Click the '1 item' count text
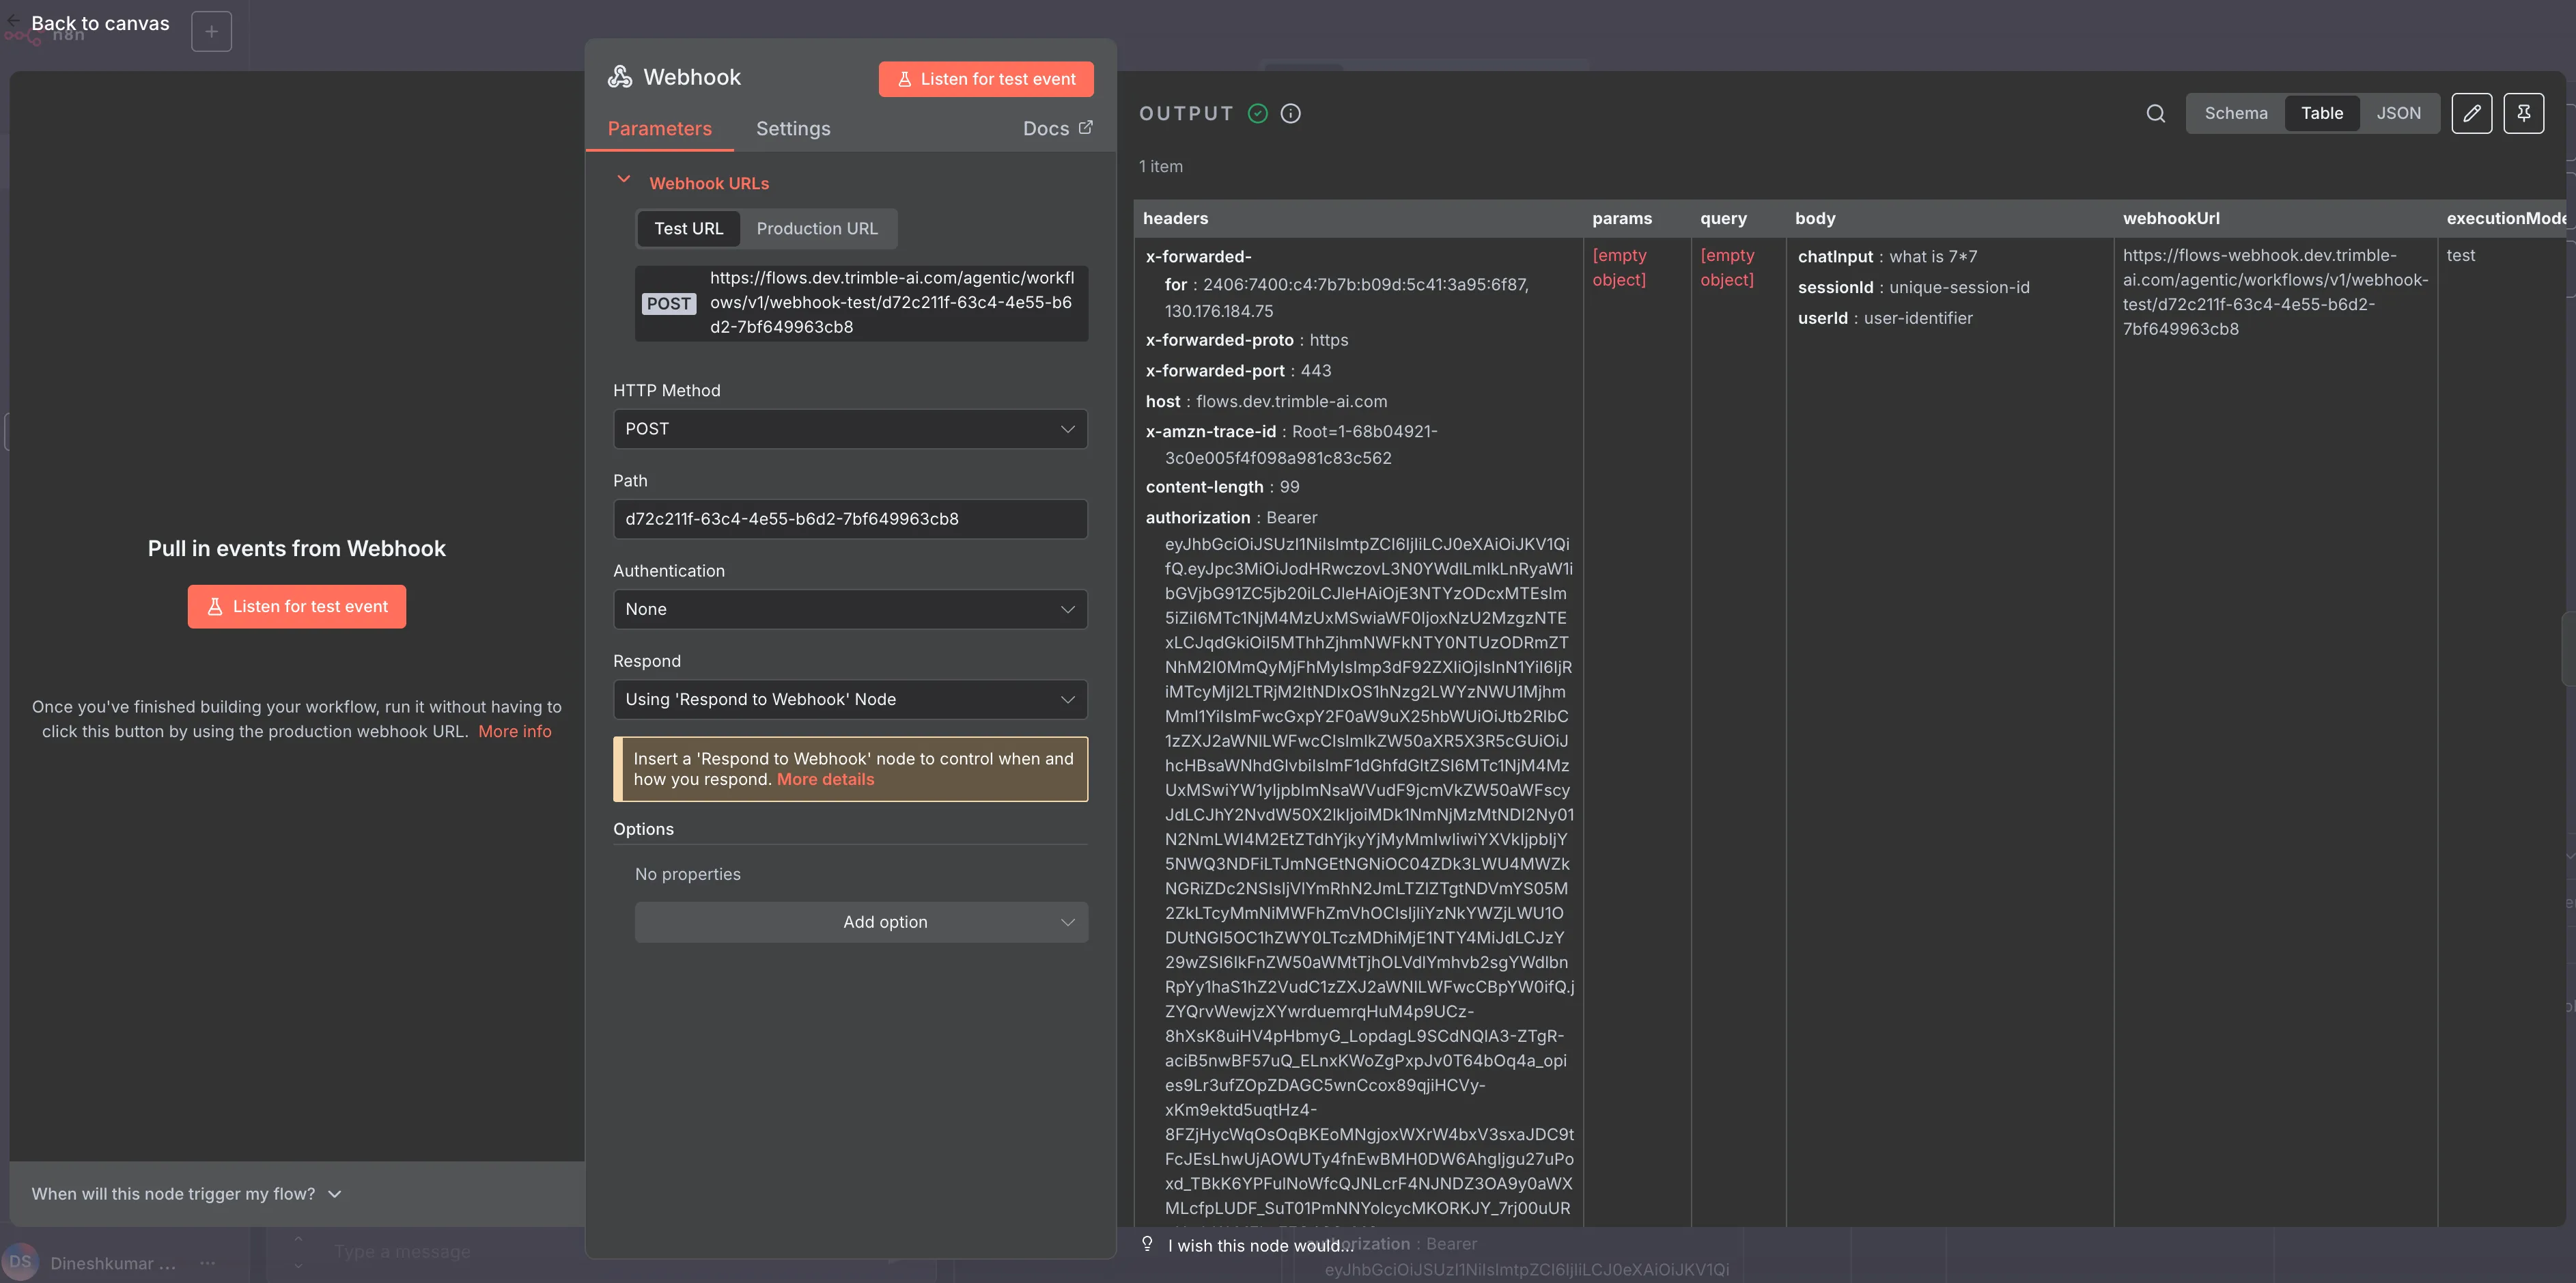Screen dimensions: 2576x1283 click(x=1160, y=166)
